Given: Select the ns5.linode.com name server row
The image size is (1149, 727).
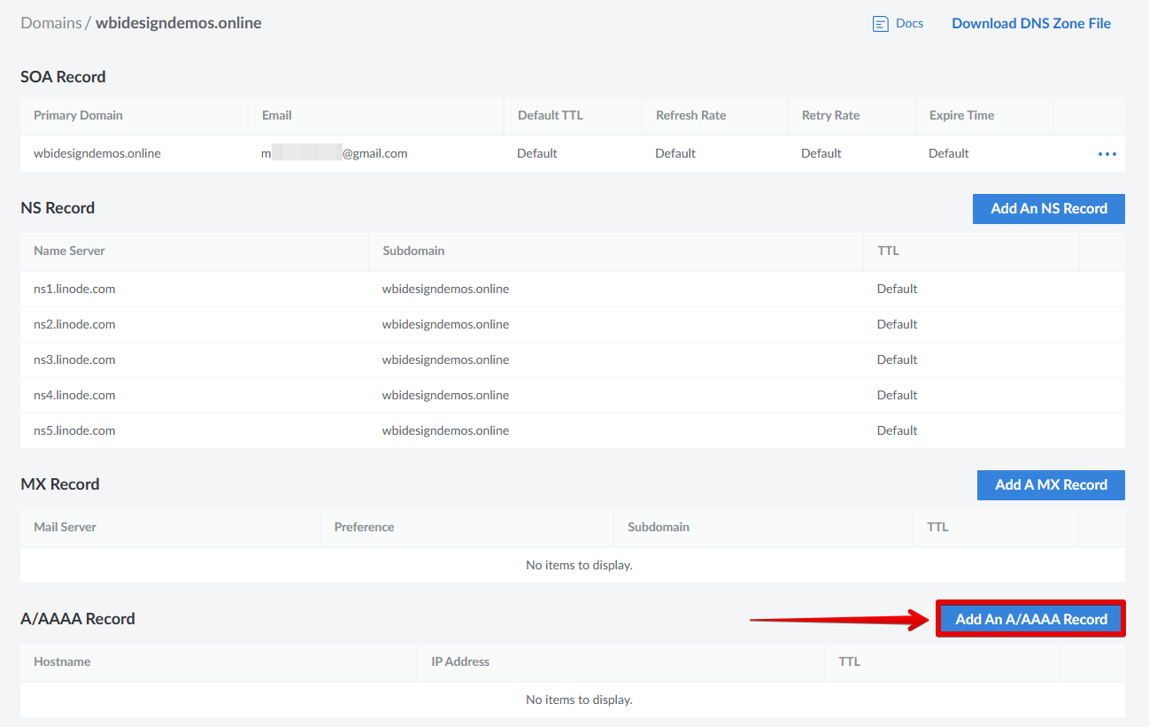Looking at the screenshot, I should pos(74,430).
